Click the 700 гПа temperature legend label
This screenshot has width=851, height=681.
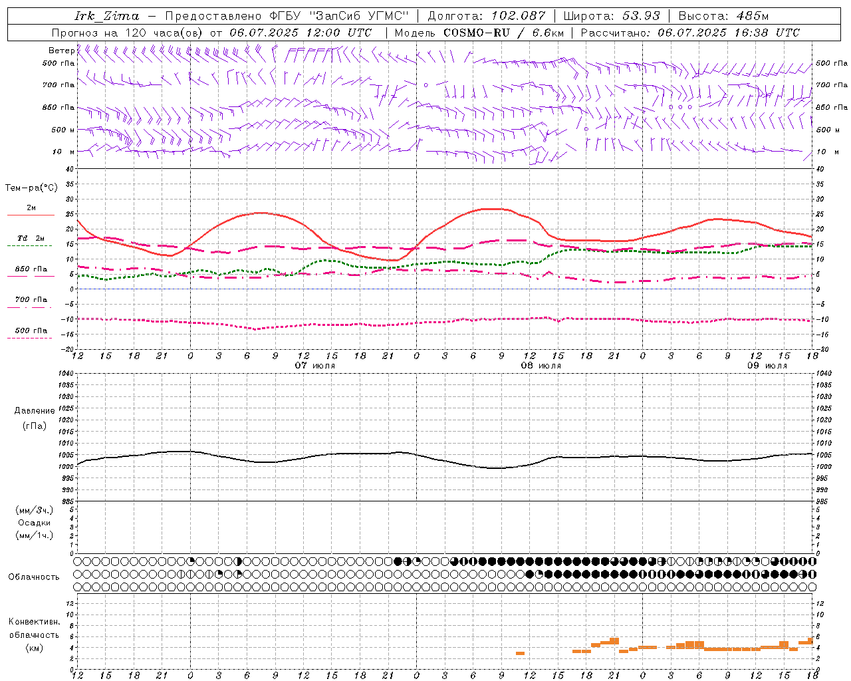pos(31,299)
